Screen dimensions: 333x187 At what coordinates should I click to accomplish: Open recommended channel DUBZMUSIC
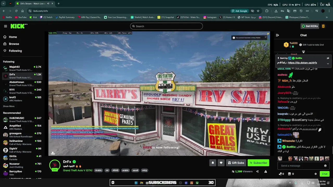tap(22, 119)
